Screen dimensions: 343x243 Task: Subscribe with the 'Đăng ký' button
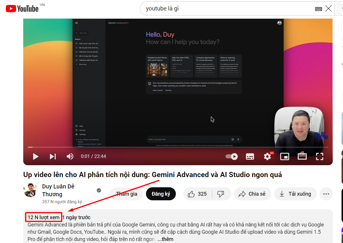(161, 194)
